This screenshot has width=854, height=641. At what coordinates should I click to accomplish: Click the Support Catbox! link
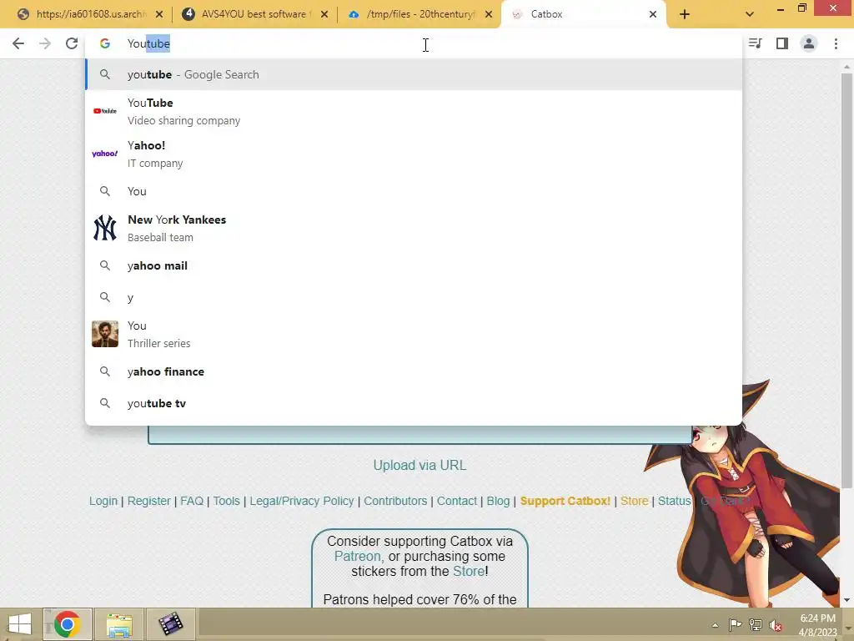pos(565,501)
